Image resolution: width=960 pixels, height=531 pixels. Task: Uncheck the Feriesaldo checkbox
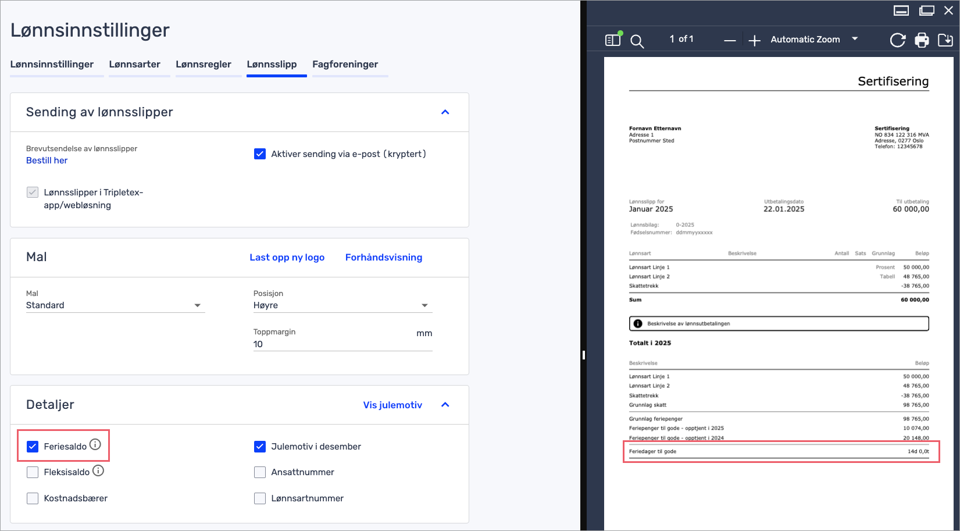pyautogui.click(x=33, y=447)
